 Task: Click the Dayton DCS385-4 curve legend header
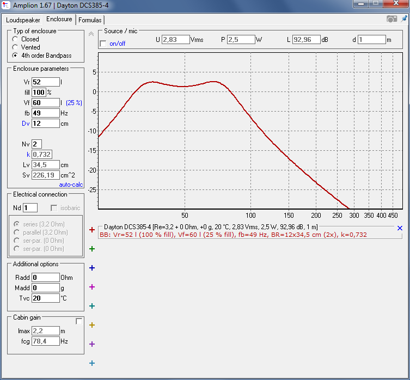pyautogui.click(x=211, y=227)
